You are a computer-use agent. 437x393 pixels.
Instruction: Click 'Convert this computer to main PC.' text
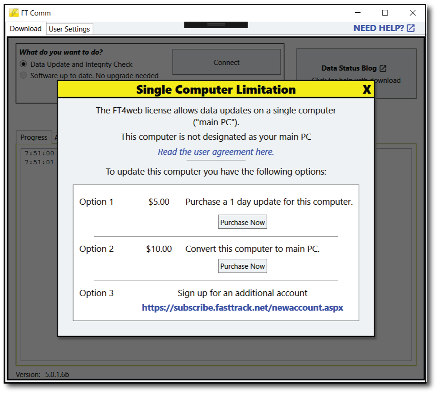[x=253, y=249]
